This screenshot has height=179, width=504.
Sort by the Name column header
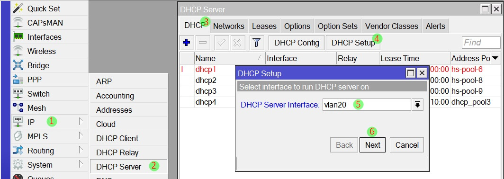[x=230, y=58]
